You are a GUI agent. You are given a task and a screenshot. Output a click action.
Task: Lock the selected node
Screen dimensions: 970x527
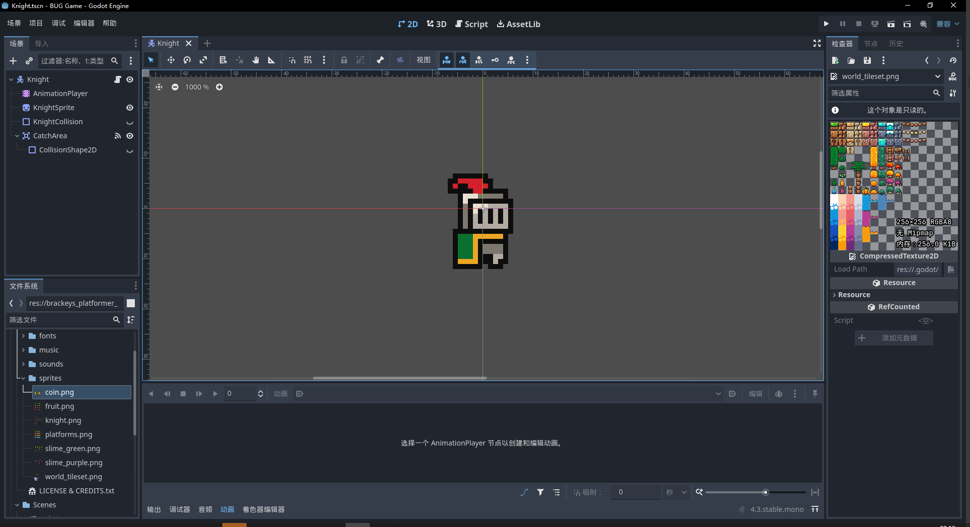344,60
